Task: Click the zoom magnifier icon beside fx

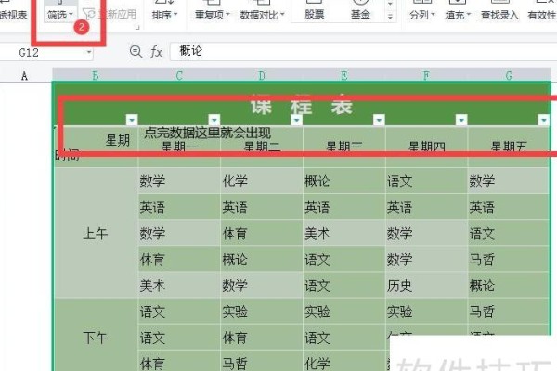Action: click(136, 52)
